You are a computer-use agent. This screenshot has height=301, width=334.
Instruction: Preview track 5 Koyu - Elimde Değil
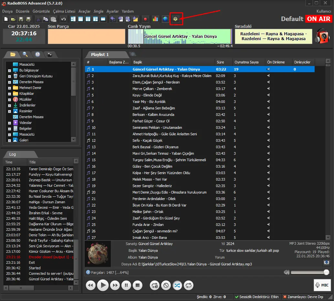pyautogui.click(x=268, y=95)
